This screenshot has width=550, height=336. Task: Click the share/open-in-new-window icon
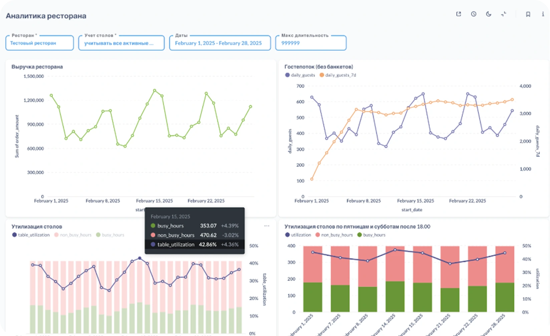[459, 14]
